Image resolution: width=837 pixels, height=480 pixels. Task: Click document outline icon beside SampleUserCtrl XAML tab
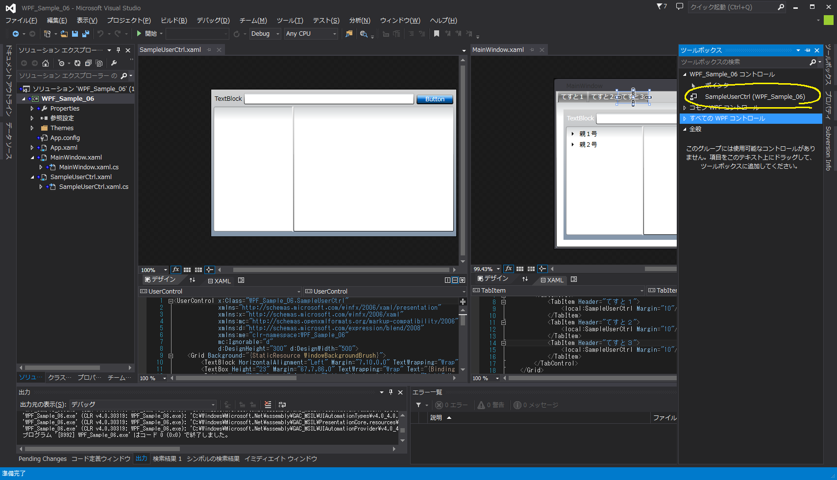click(x=241, y=280)
